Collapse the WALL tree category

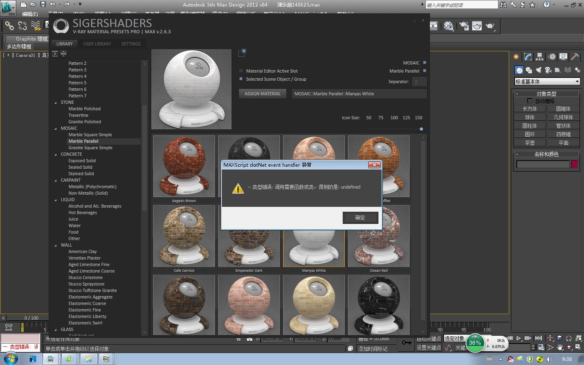(56, 245)
